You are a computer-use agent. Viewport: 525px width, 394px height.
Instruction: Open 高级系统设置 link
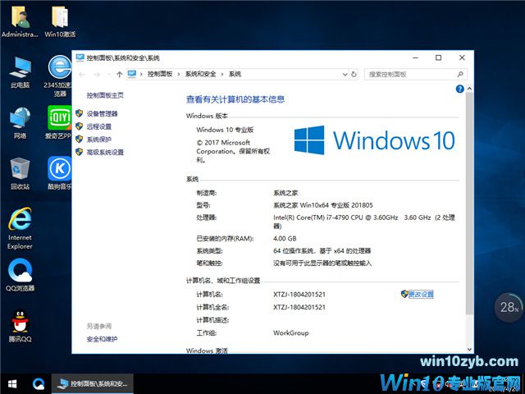pyautogui.click(x=105, y=152)
